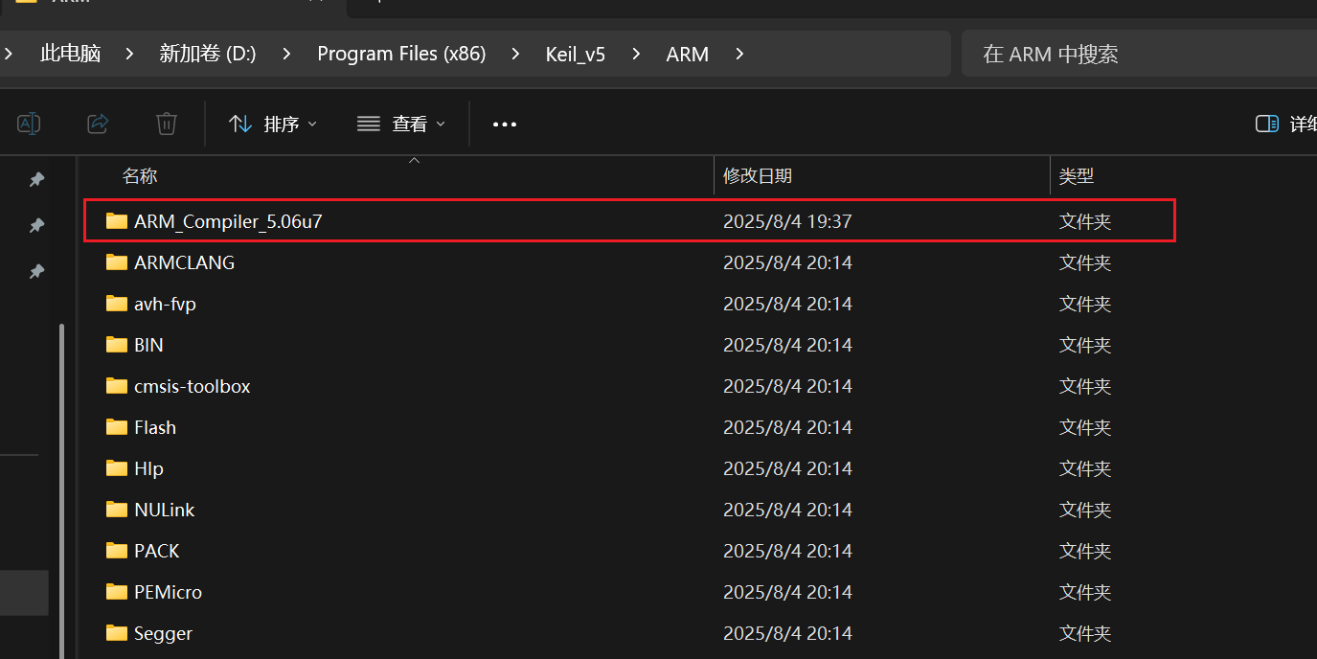The image size is (1317, 659).
Task: Sort by 名称 column header
Action: 140,176
